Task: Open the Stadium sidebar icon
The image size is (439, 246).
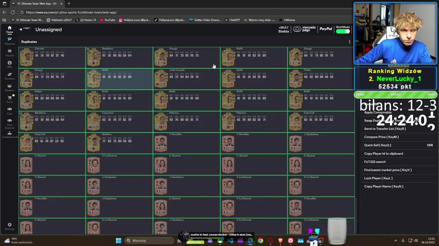Action: tap(10, 87)
